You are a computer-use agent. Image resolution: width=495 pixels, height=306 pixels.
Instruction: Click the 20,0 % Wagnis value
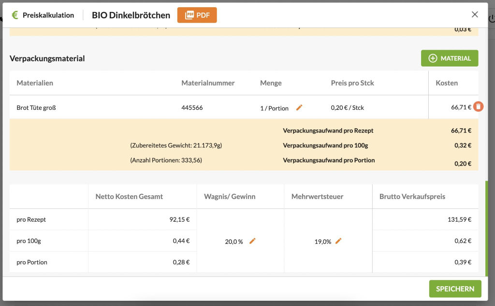click(x=234, y=241)
